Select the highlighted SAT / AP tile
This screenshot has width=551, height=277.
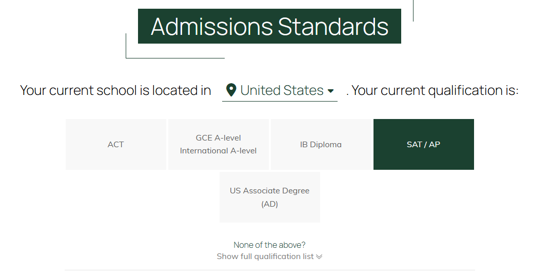[423, 144]
